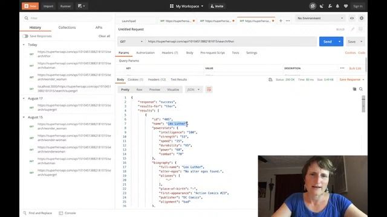The image size is (387, 217).
Task: Select the Raw response view
Action: tap(139, 90)
